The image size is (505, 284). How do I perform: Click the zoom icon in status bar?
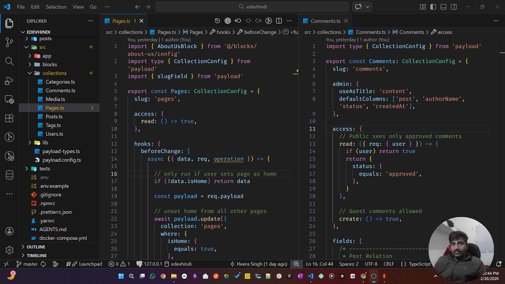pos(296,264)
